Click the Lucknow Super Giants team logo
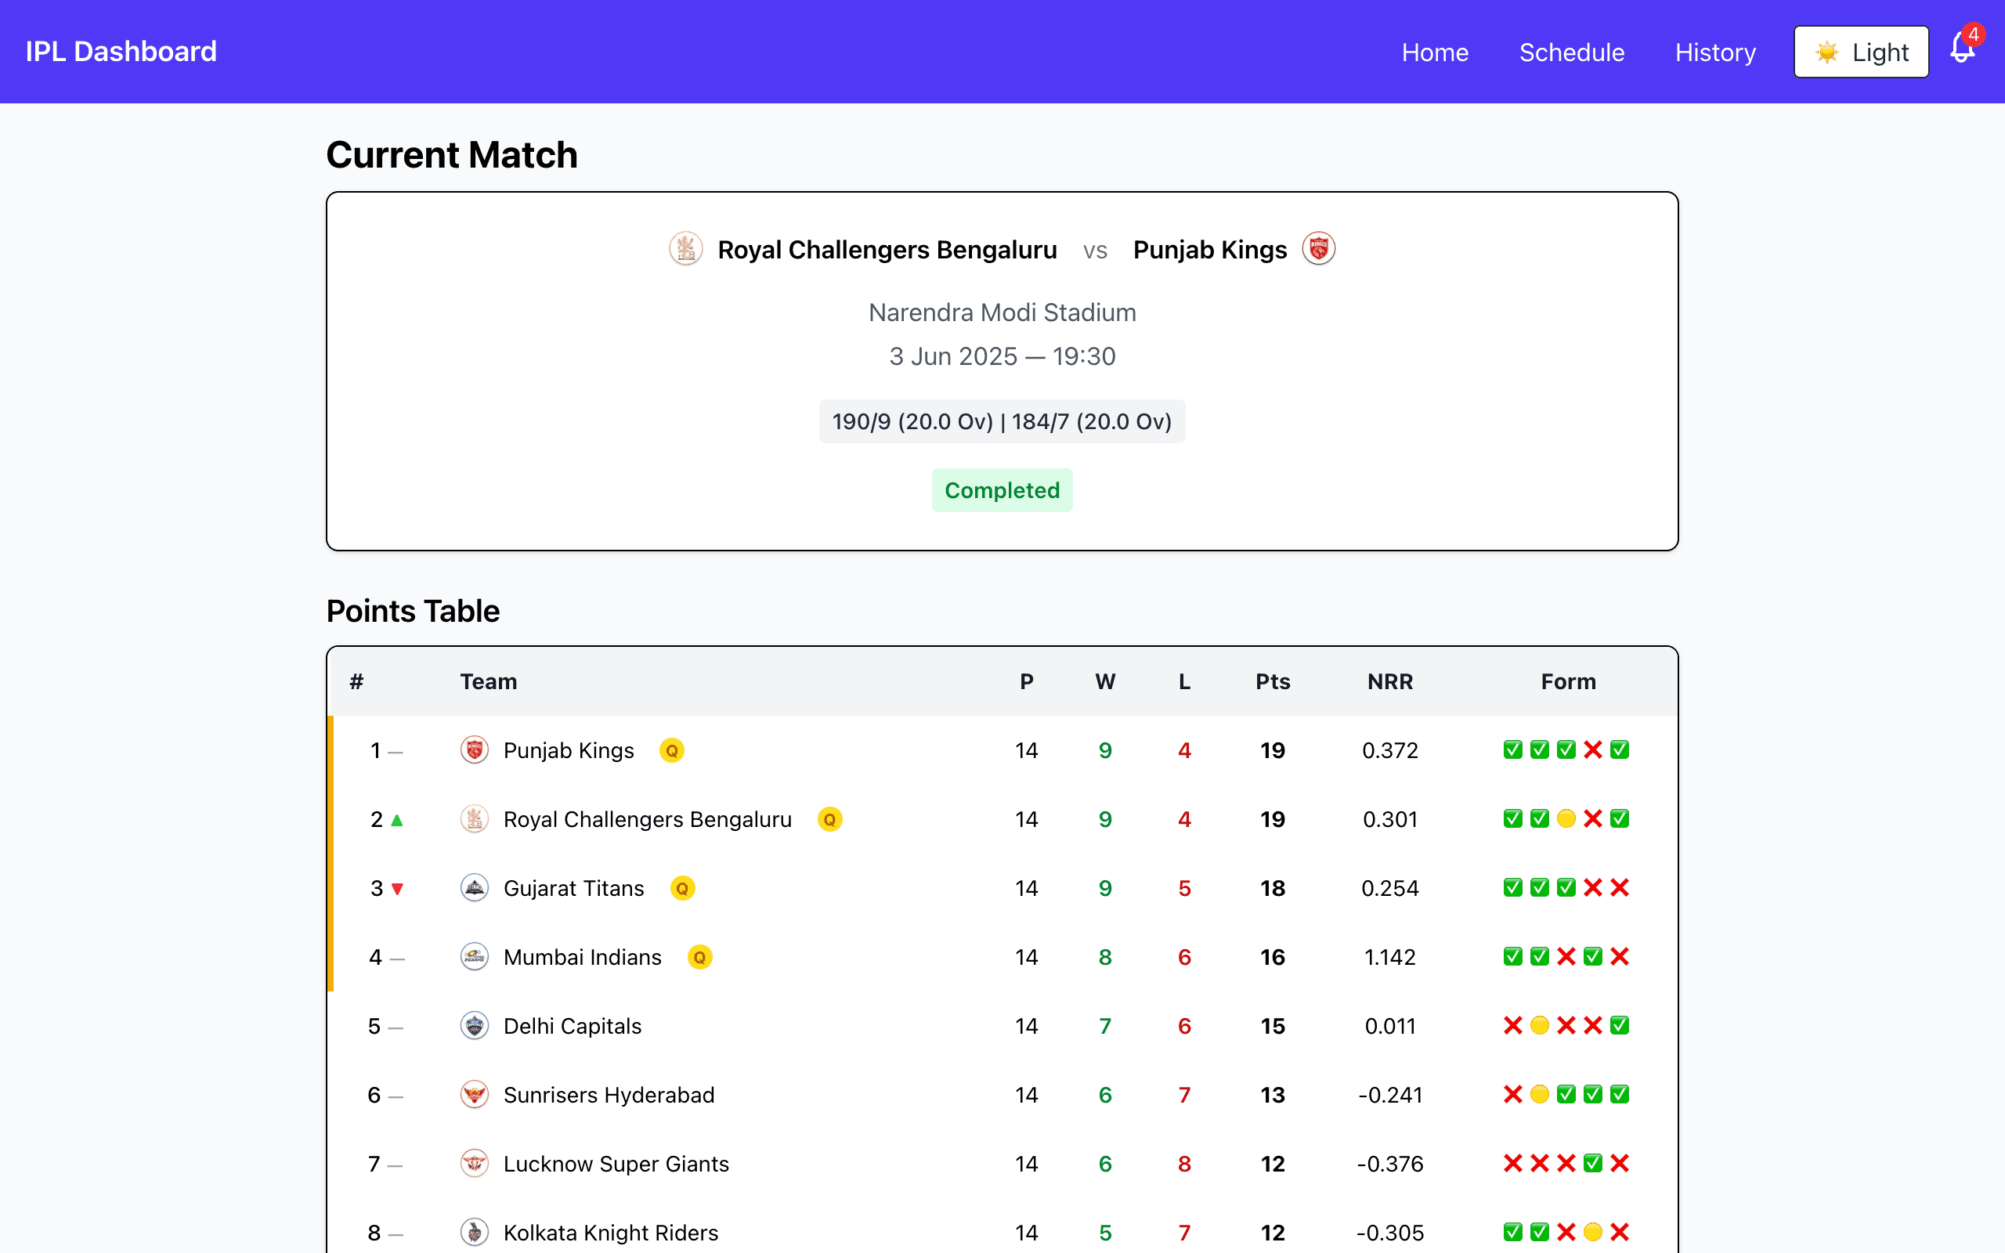Screen dimensions: 2005x1253 pyautogui.click(x=475, y=1164)
